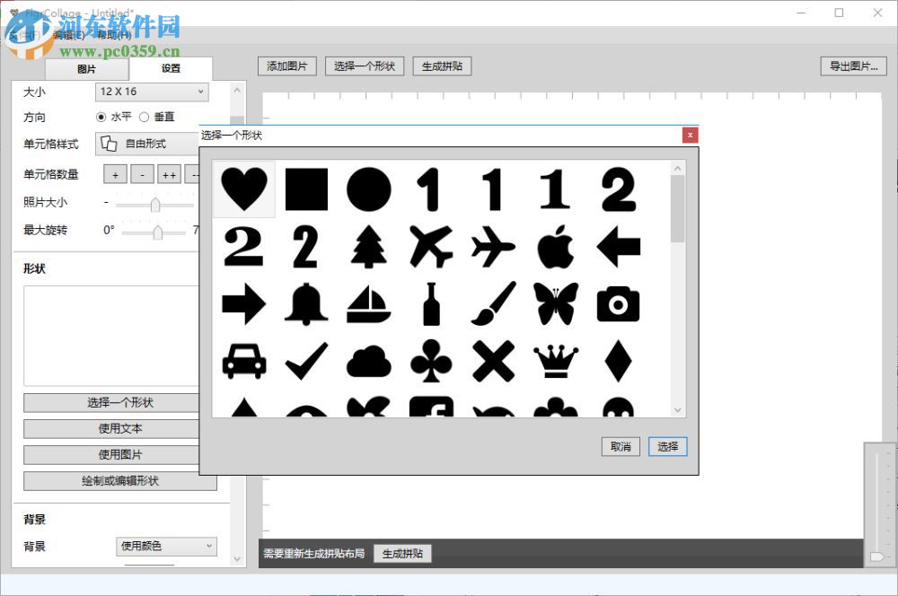Confirm with the 选择 button
The height and width of the screenshot is (596, 898).
click(667, 446)
